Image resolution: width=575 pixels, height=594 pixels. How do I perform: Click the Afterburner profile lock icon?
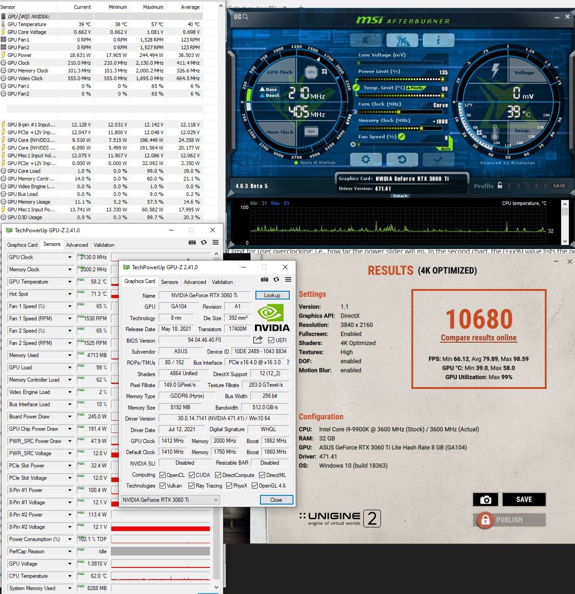pyautogui.click(x=500, y=185)
